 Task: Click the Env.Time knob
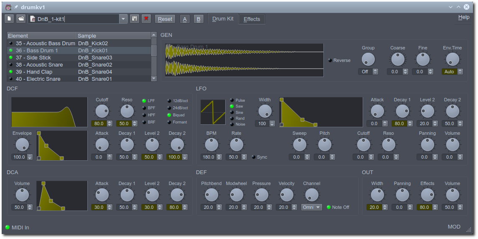coord(453,59)
